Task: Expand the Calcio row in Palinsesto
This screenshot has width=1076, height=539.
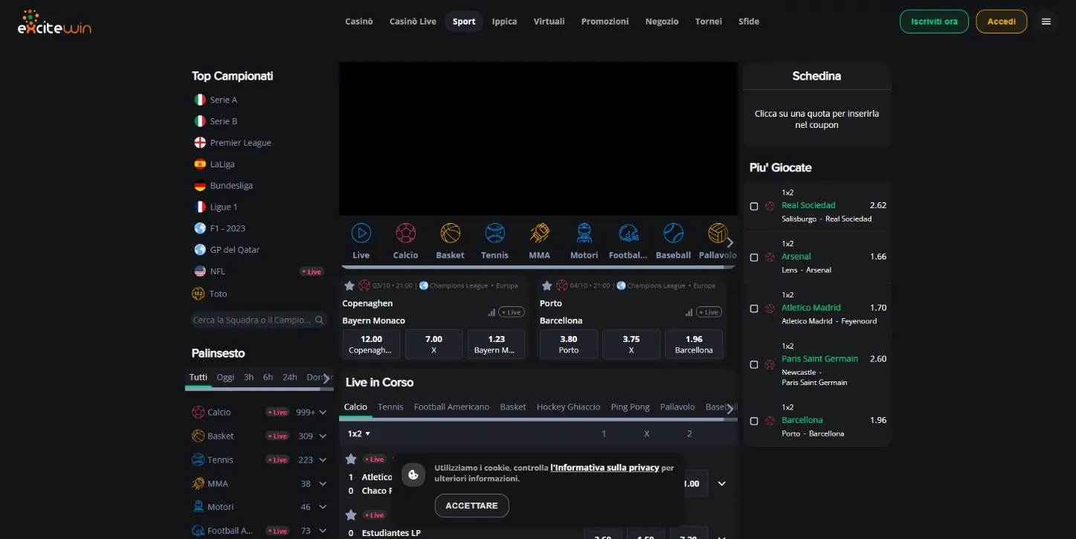Action: coord(323,411)
